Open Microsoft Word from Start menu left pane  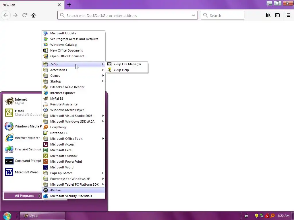[22, 172]
